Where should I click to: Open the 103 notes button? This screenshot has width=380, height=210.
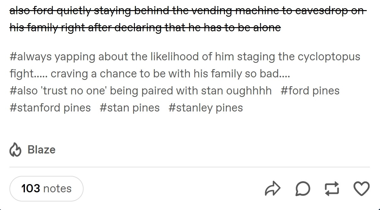pos(46,189)
